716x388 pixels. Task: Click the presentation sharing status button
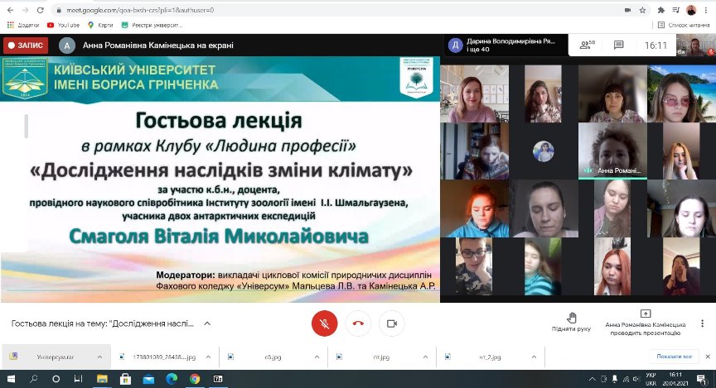pyautogui.click(x=646, y=323)
